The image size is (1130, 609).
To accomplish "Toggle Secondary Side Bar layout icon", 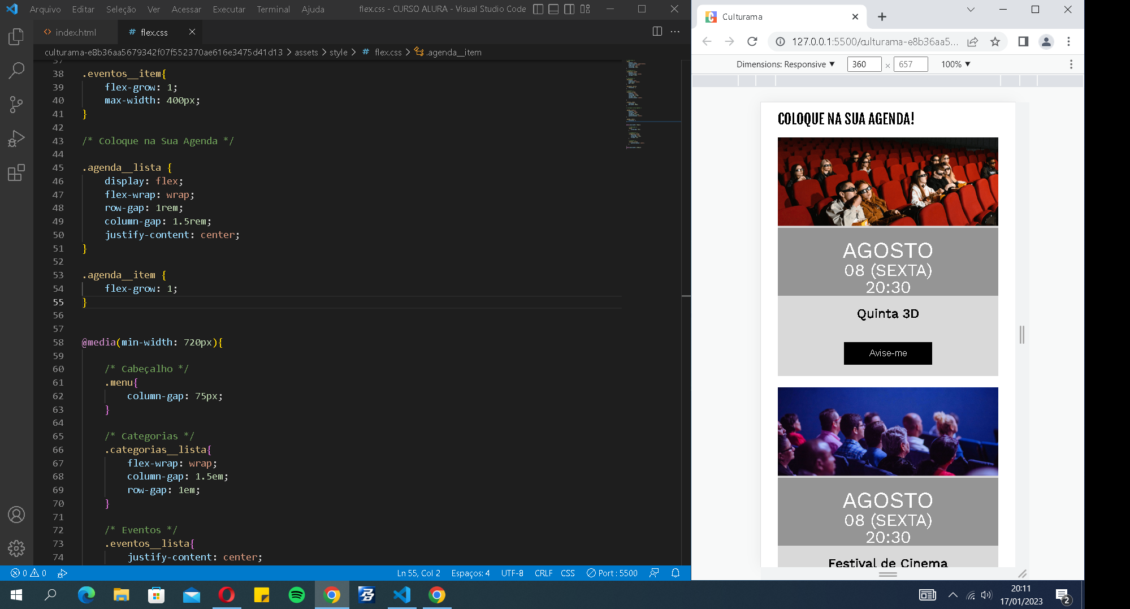I will tap(569, 9).
